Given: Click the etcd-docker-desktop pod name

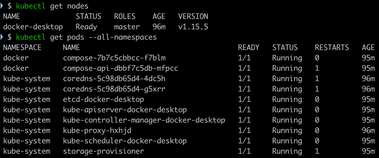Looking at the screenshot, I should pyautogui.click(x=103, y=99).
